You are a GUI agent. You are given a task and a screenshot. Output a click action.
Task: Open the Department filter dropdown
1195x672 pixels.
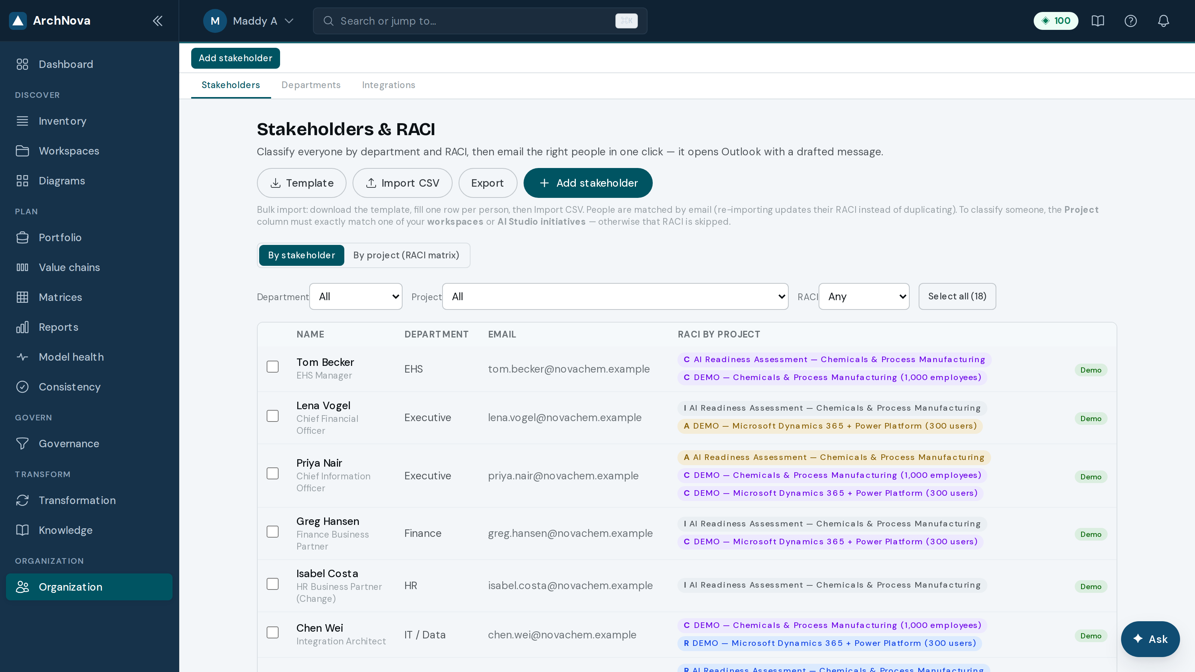coord(356,296)
